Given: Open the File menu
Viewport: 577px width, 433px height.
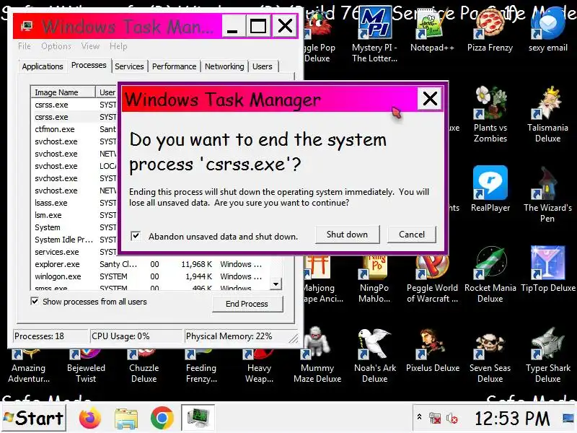Looking at the screenshot, I should [25, 46].
